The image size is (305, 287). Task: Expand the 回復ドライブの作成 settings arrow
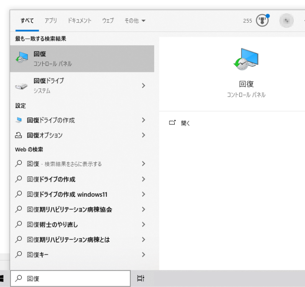[x=143, y=120]
